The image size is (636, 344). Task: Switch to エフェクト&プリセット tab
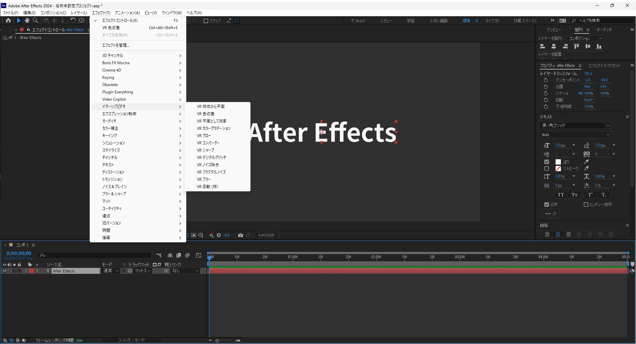pos(604,66)
